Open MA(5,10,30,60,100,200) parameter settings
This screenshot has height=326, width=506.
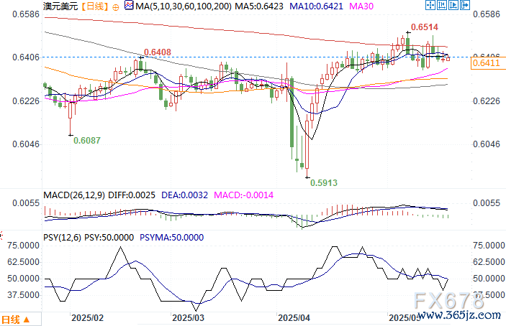pyautogui.click(x=184, y=6)
